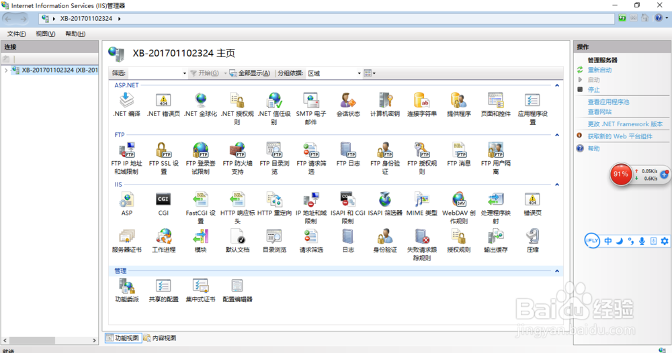This screenshot has width=672, height=353.
Task: Open .NET 错误页 settings
Action: 163,105
